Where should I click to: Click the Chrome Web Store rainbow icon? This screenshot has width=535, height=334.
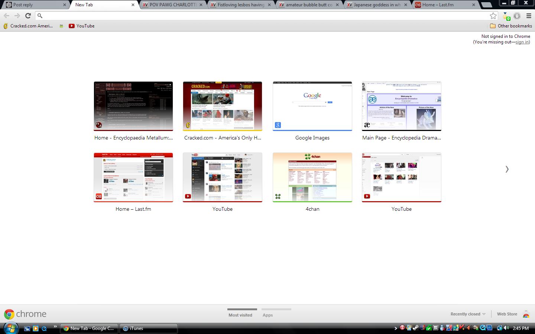pos(526,314)
